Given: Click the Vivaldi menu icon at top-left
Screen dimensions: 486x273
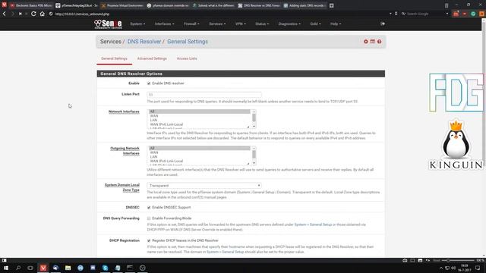Looking at the screenshot, I should pyautogui.click(x=4, y=5).
